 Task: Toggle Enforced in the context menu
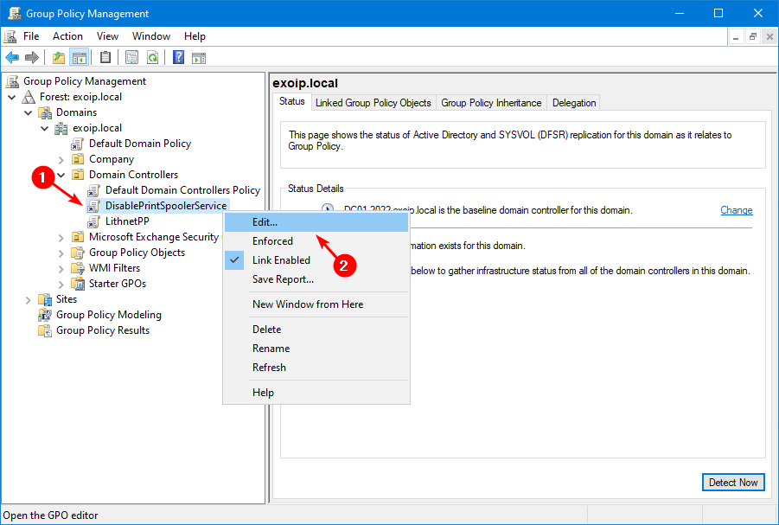pos(272,241)
